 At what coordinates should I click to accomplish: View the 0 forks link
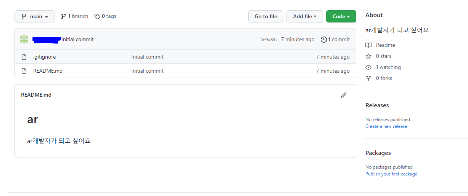coord(384,78)
